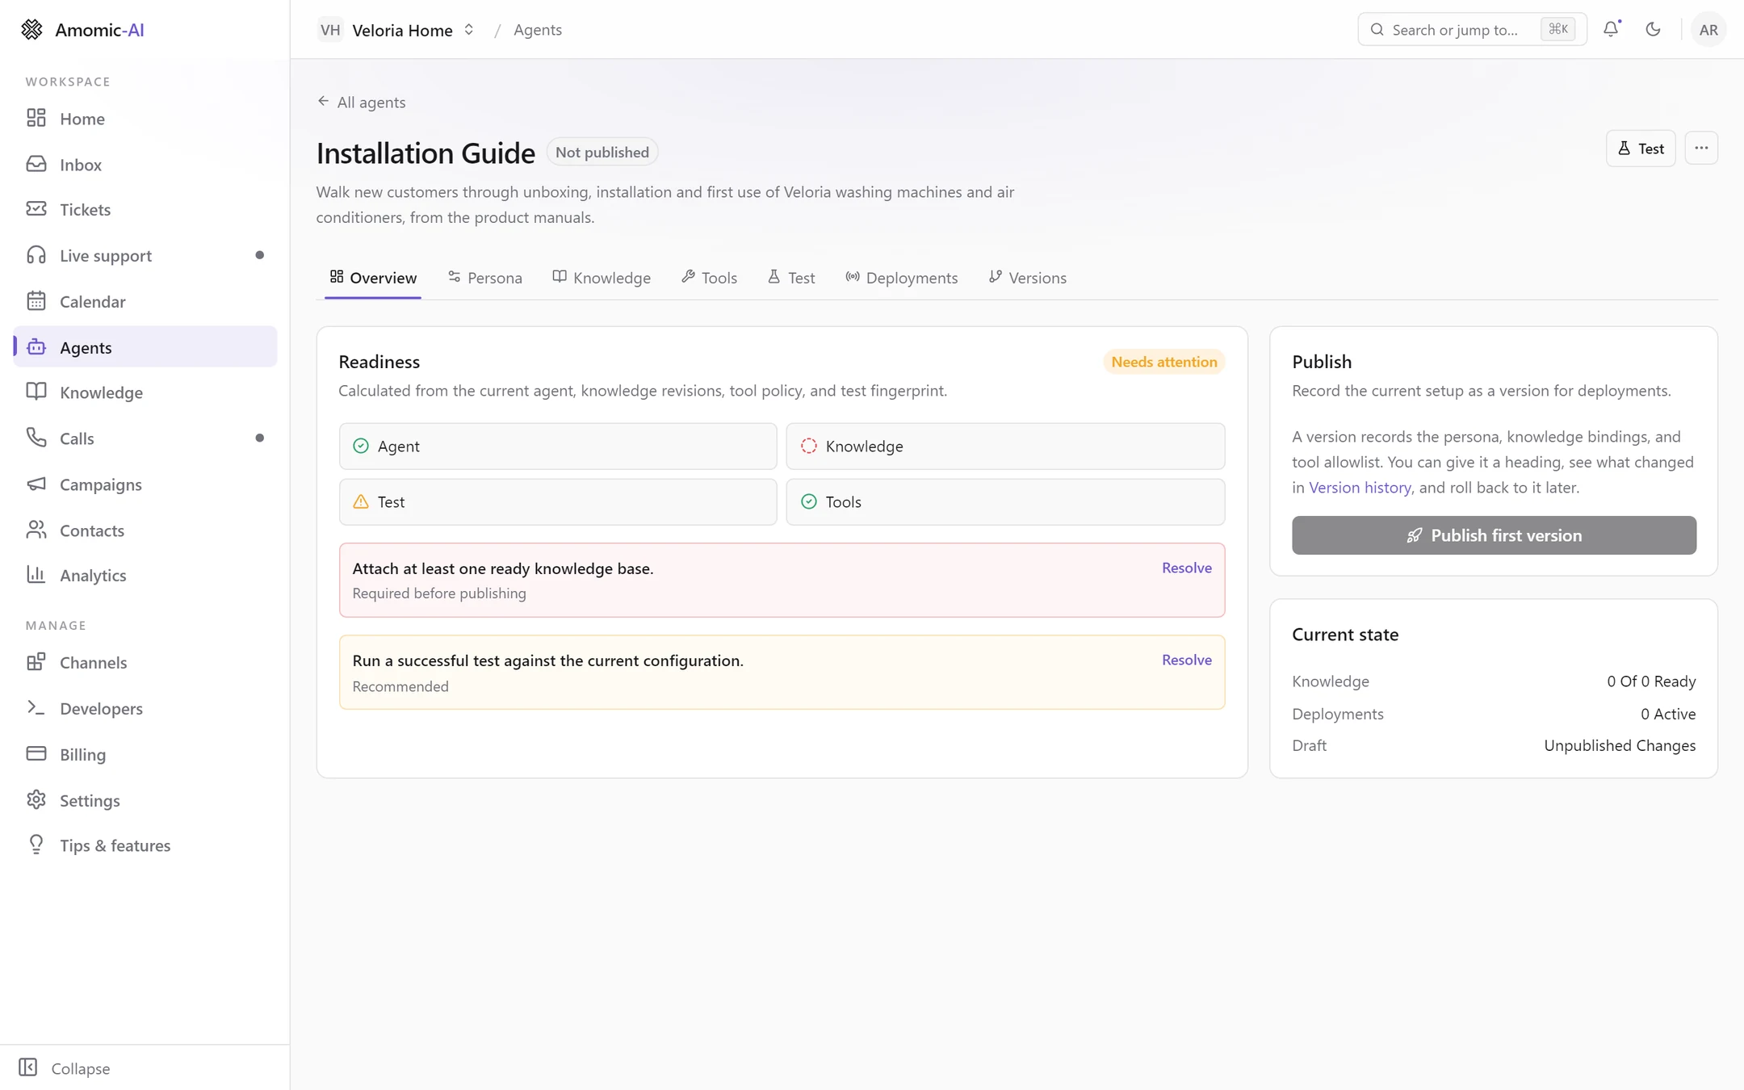Open Campaigns in the sidebar

tap(145, 484)
